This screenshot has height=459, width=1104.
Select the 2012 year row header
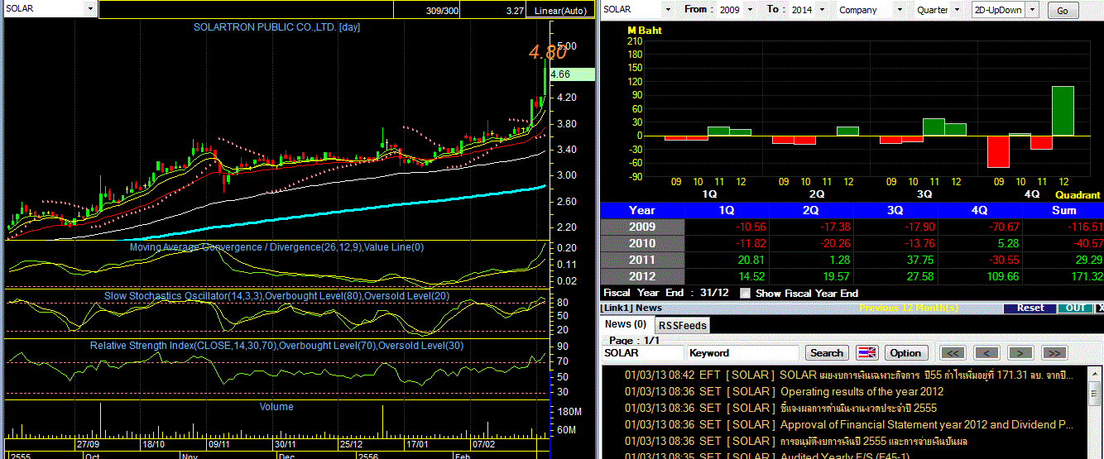tap(642, 276)
